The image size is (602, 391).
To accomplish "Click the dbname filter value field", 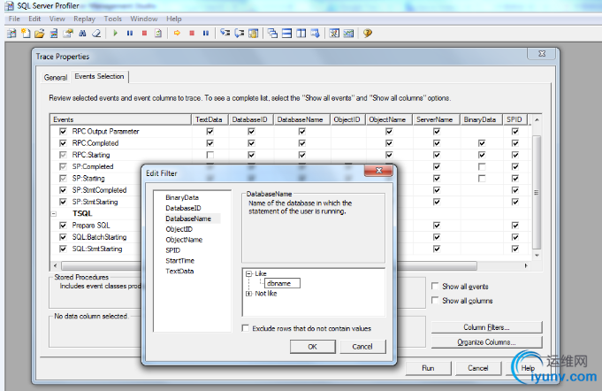I will (282, 283).
